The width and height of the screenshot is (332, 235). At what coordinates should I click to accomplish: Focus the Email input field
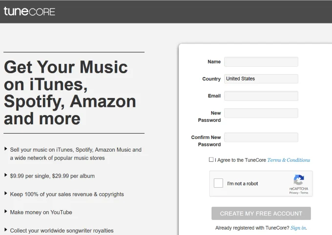click(x=261, y=96)
